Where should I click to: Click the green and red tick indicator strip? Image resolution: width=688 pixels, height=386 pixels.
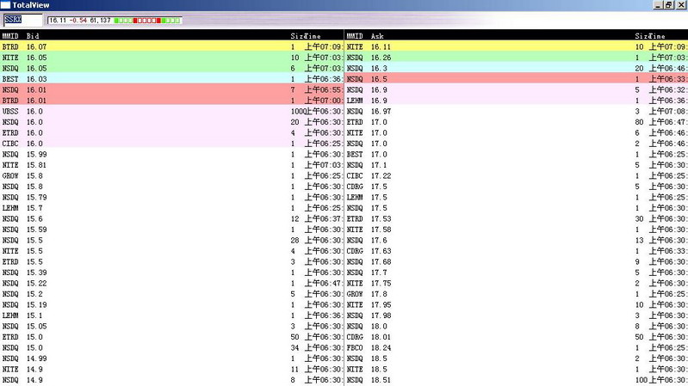(147, 21)
